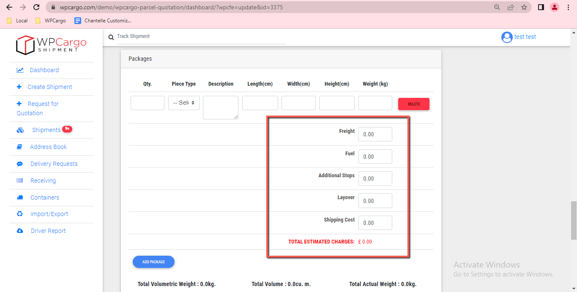This screenshot has height=292, width=577.
Task: Open the Piece Type select dropdown
Action: coord(184,103)
